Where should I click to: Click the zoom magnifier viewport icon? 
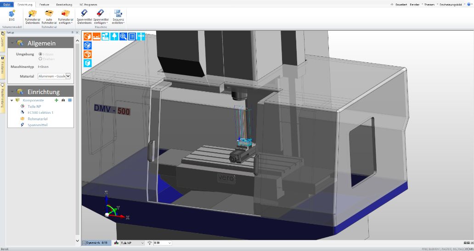(x=123, y=36)
